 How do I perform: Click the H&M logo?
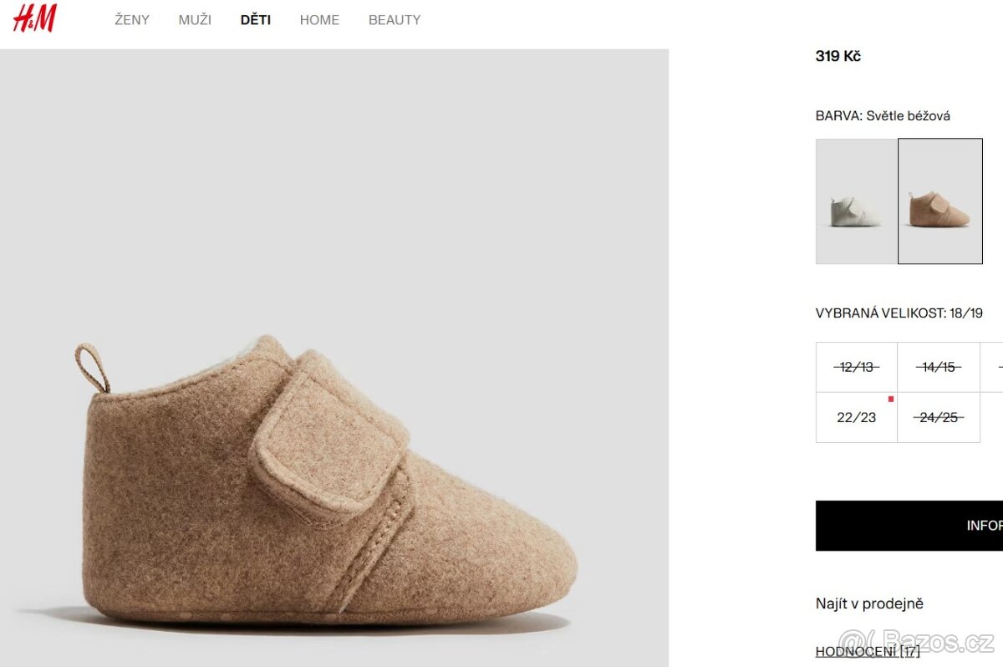tap(34, 18)
